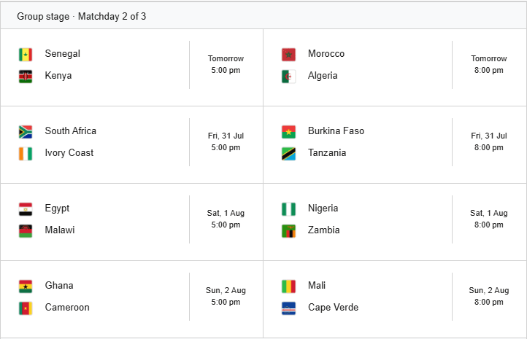
Task: Open the Nigeria team name
Action: 323,208
